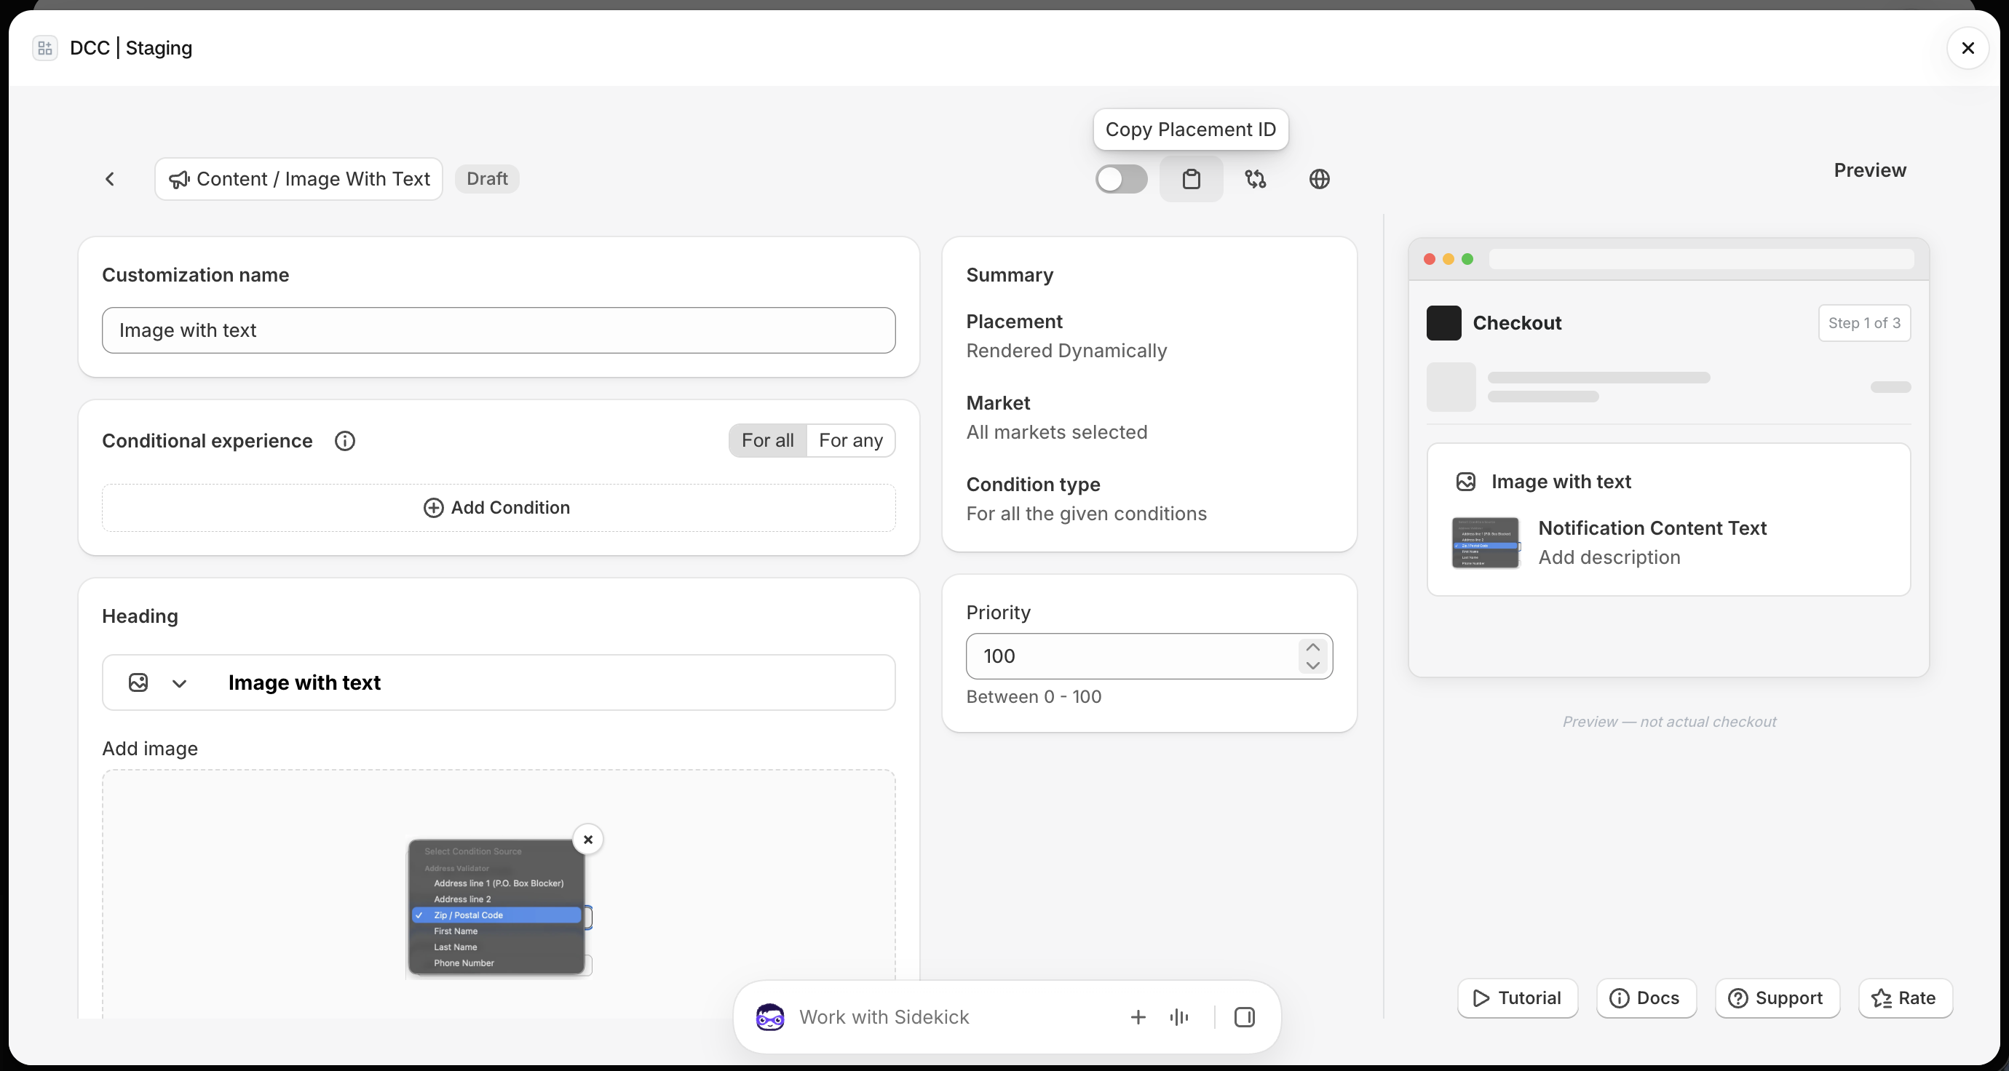This screenshot has width=2009, height=1071.
Task: Click the Conditional experience info icon
Action: coord(345,441)
